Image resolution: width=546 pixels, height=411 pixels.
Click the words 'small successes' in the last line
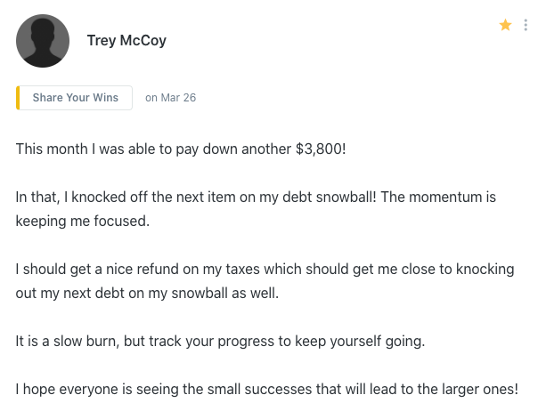(x=277, y=389)
